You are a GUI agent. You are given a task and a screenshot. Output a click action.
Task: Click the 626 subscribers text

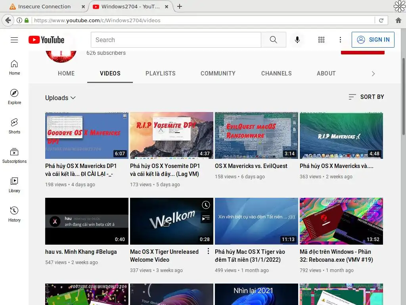(x=106, y=53)
